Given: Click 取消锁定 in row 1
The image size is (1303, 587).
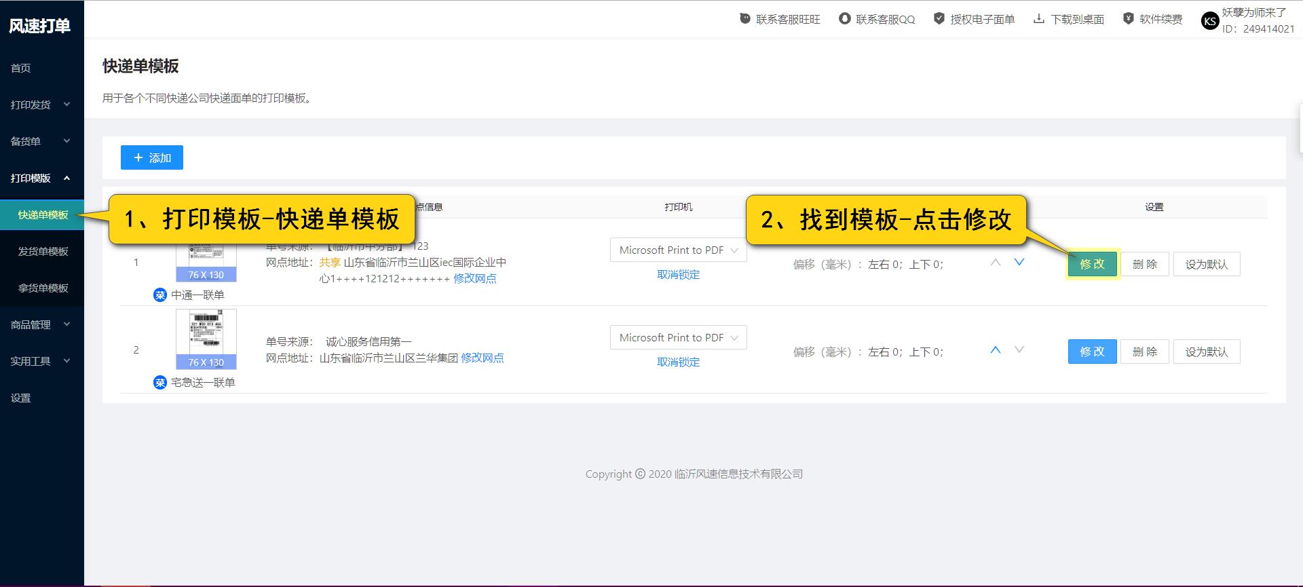Looking at the screenshot, I should point(679,274).
